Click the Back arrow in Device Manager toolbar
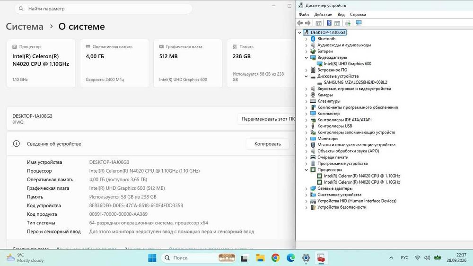This screenshot has height=266, width=473. pos(300,23)
